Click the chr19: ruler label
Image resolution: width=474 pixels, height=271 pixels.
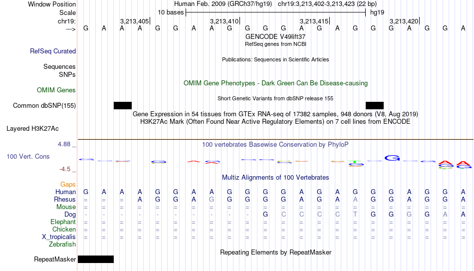(66, 21)
